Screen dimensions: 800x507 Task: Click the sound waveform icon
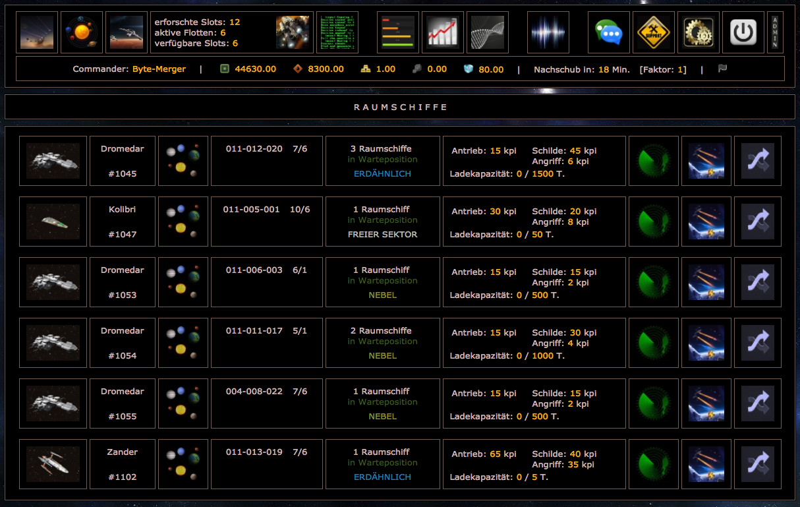pyautogui.click(x=548, y=32)
